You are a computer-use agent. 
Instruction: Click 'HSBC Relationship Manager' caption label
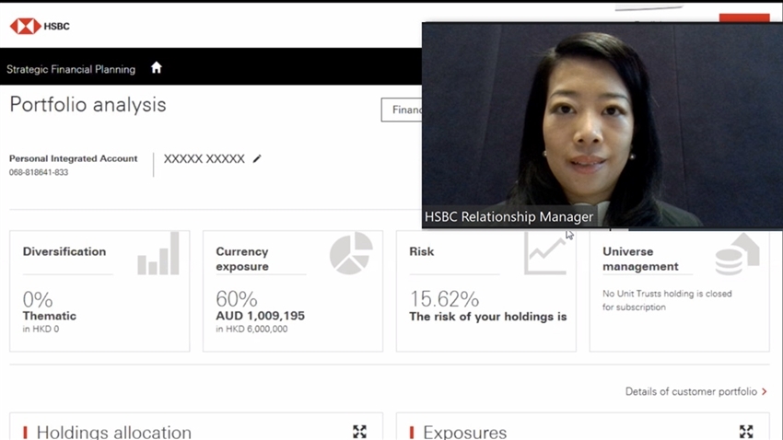point(508,216)
